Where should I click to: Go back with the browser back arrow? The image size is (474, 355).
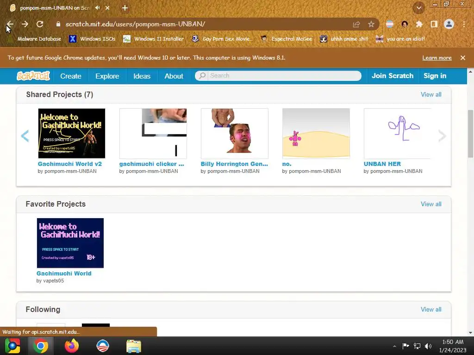pyautogui.click(x=10, y=24)
